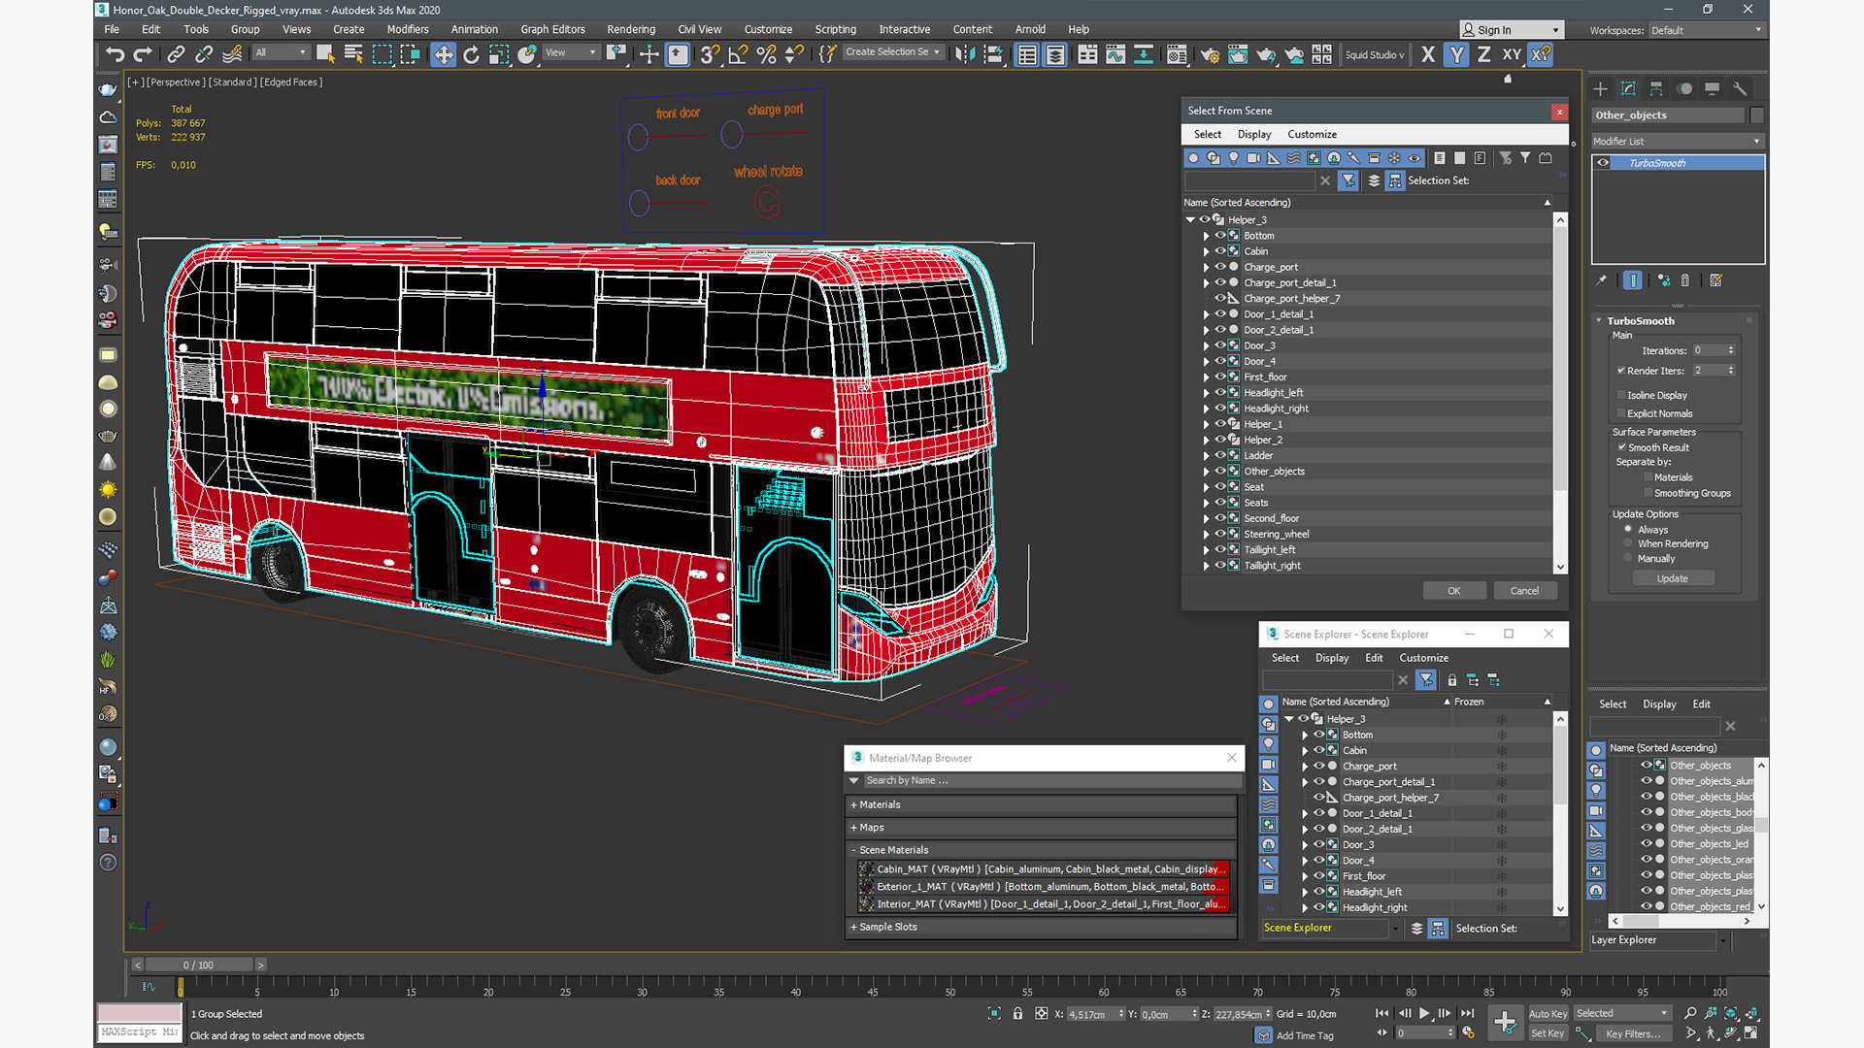
Task: Click the Undo arrow in the main toolbar
Action: [115, 54]
